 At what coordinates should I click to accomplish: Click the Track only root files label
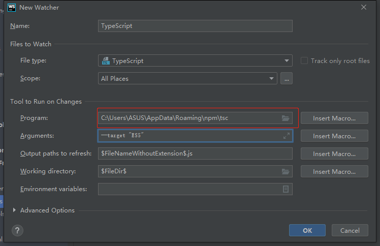coord(340,61)
